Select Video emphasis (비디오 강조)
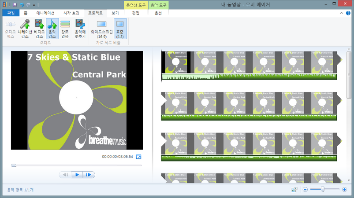This screenshot has height=198, width=354. click(39, 29)
